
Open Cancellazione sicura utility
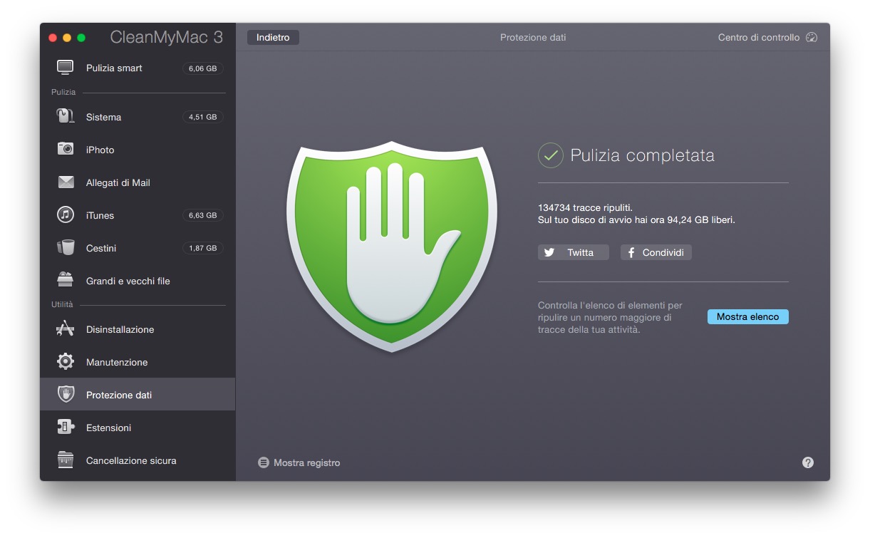[138, 460]
